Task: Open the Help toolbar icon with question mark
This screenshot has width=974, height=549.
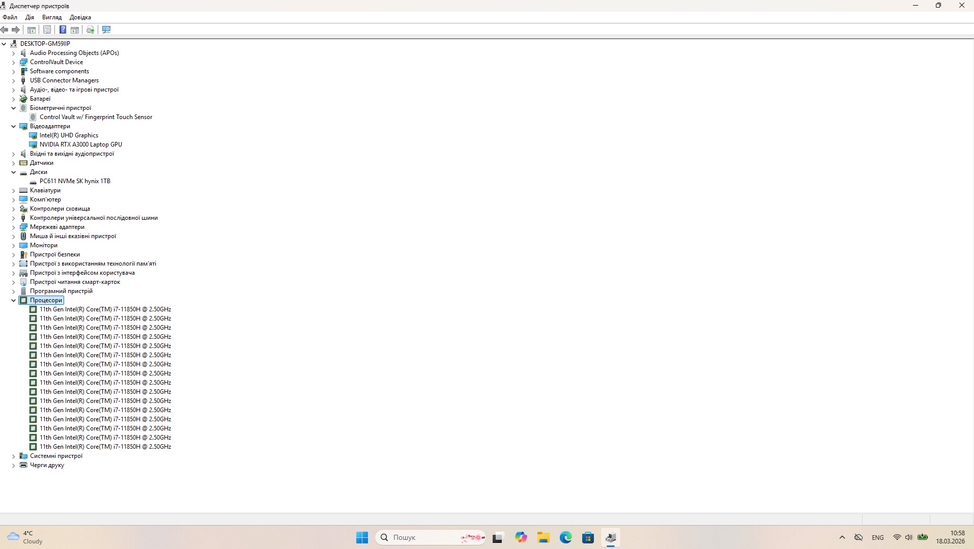Action: [63, 30]
